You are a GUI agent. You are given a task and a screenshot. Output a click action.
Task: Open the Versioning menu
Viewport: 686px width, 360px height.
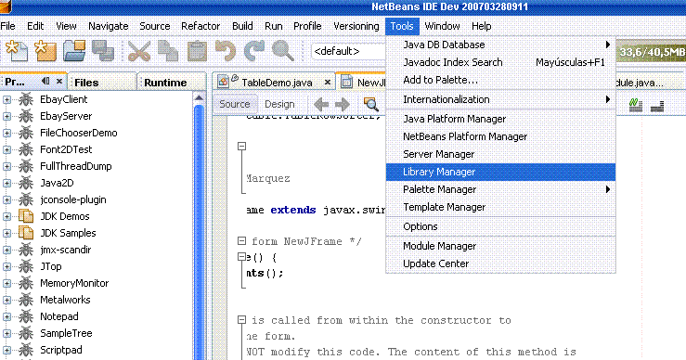tap(356, 26)
